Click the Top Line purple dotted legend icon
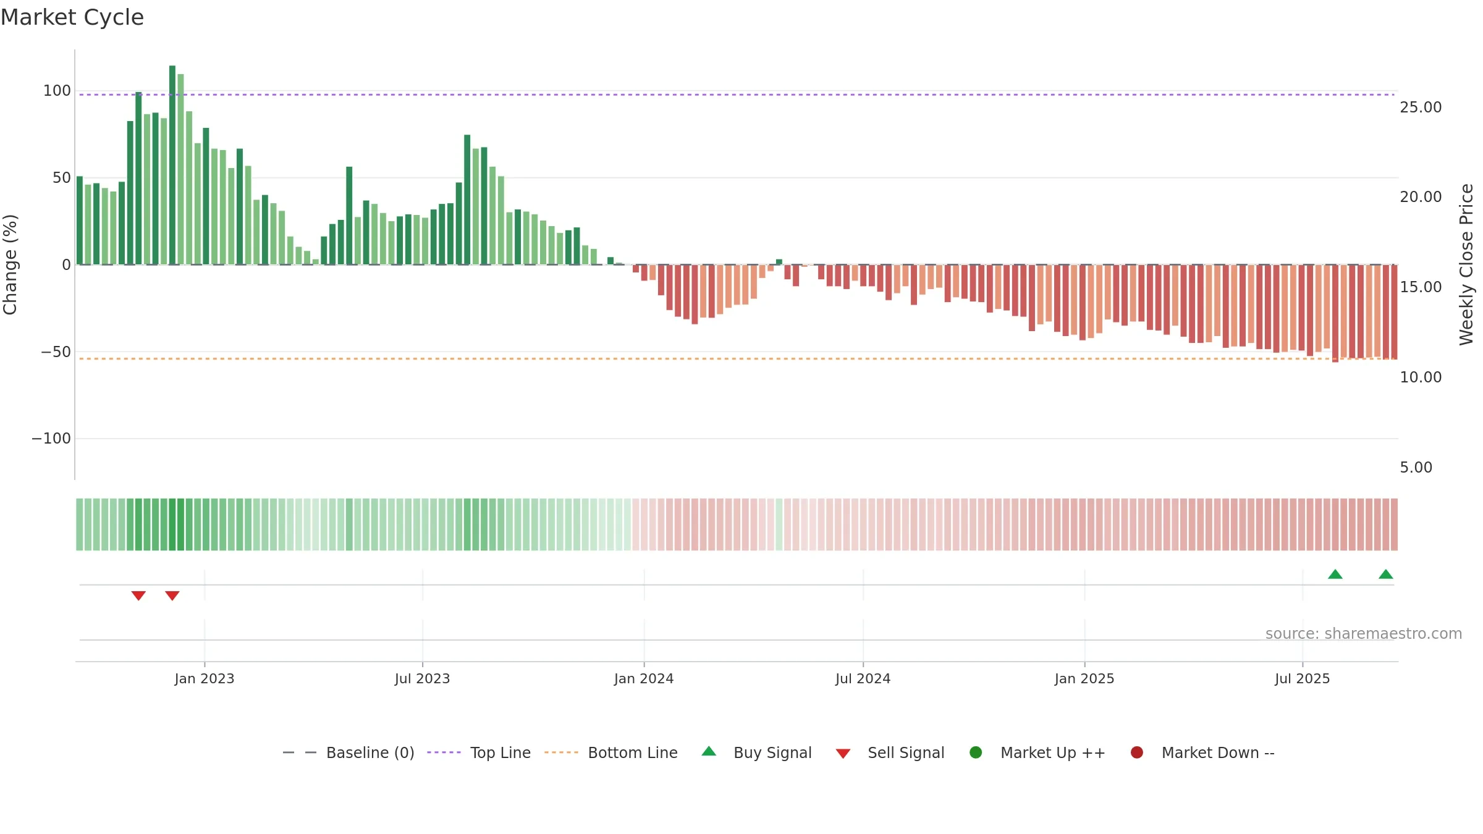 click(x=444, y=752)
